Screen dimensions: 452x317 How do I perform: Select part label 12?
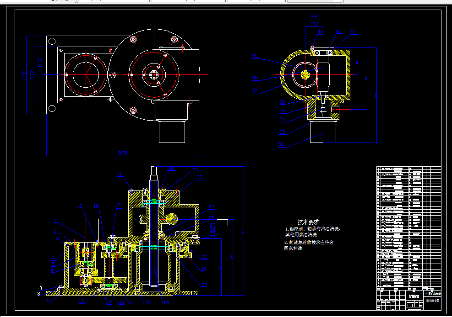click(109, 303)
